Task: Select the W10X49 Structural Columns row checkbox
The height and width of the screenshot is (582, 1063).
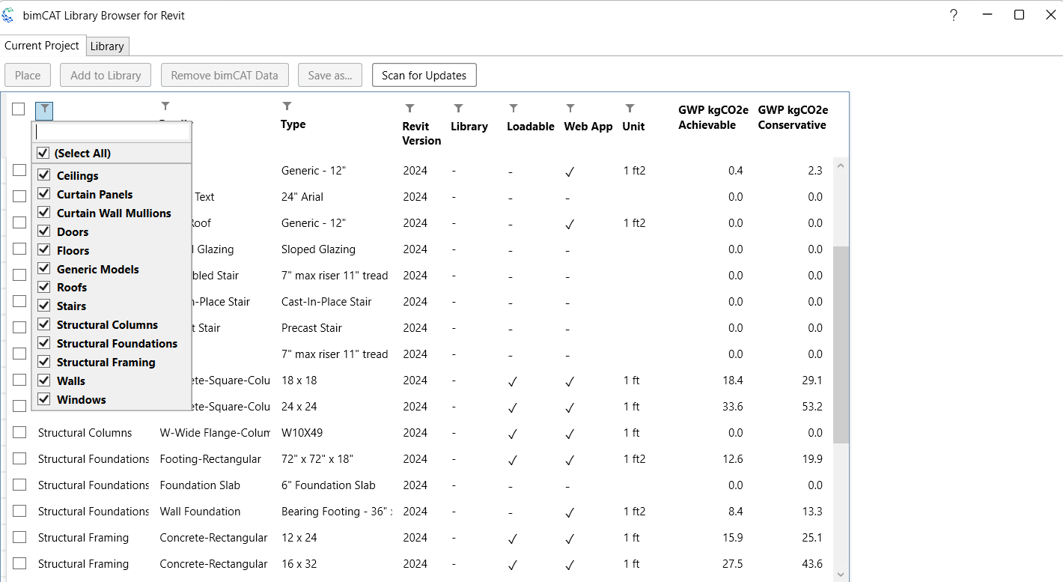Action: coord(19,432)
